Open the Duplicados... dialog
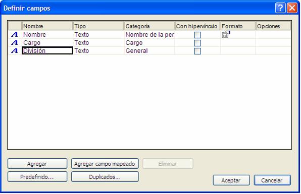Image resolution: width=301 pixels, height=194 pixels. point(105,177)
